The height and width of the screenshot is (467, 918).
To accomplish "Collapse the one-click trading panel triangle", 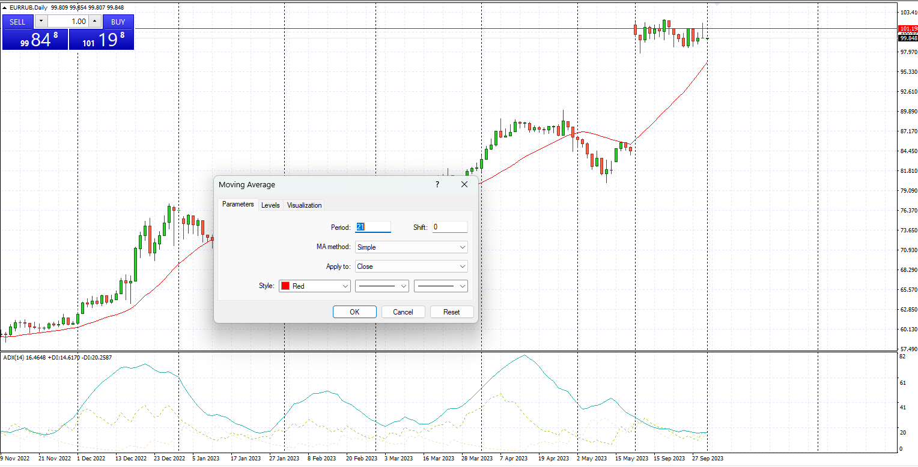I will pyautogui.click(x=5, y=7).
